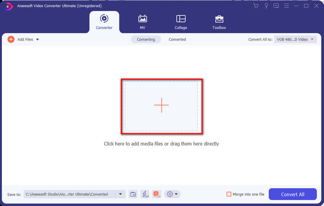Viewport: 324px width, 206px height.
Task: Close the Aiseesoft window
Action: (316, 6)
